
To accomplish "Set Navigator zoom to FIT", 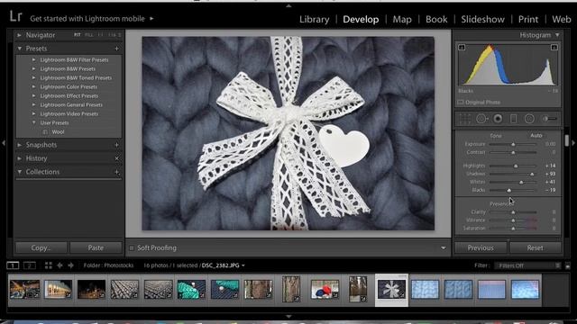I will coord(77,35).
